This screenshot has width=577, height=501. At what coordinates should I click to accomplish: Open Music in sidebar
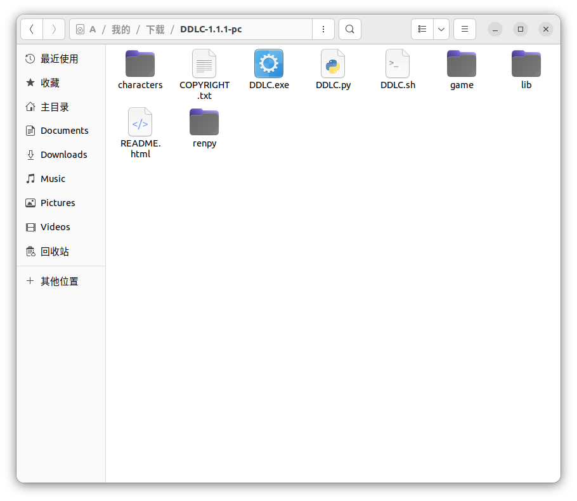[x=61, y=179]
